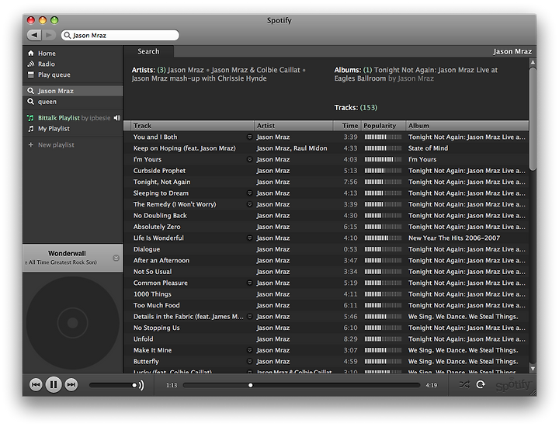Sort by Time column header

[347, 126]
